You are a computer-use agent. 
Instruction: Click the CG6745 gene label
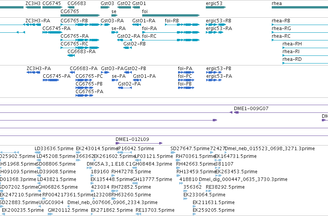[x=52, y=3]
